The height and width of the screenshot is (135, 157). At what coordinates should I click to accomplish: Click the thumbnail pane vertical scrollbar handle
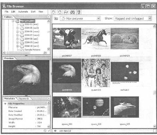pyautogui.click(x=154, y=93)
